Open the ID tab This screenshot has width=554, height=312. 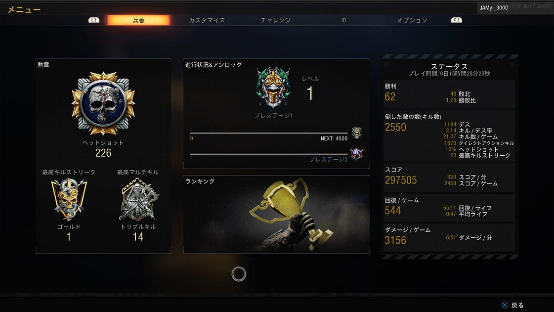[x=344, y=20]
